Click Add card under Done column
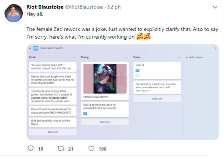 tap(157, 99)
